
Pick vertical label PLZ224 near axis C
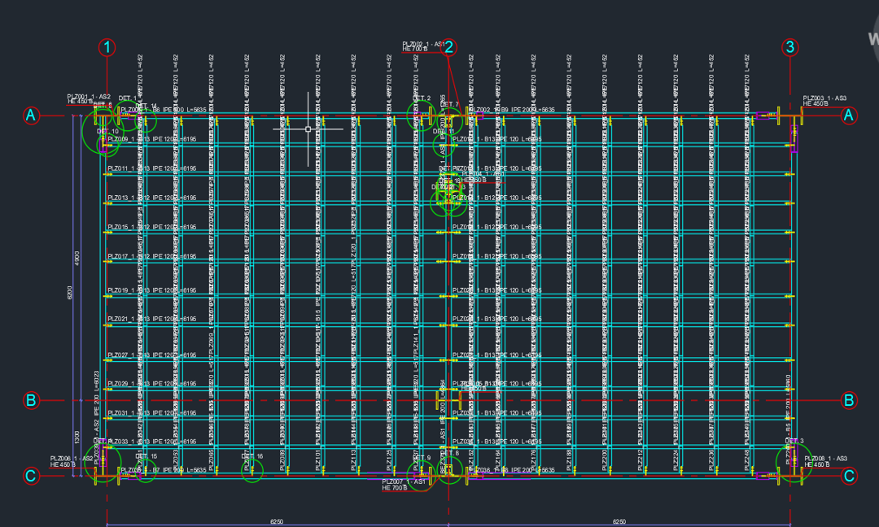click(676, 459)
